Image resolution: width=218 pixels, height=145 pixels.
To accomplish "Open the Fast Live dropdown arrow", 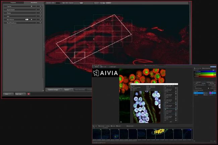I will (x=24, y=94).
